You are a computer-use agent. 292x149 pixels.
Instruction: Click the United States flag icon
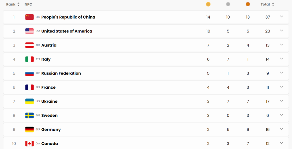point(29,31)
